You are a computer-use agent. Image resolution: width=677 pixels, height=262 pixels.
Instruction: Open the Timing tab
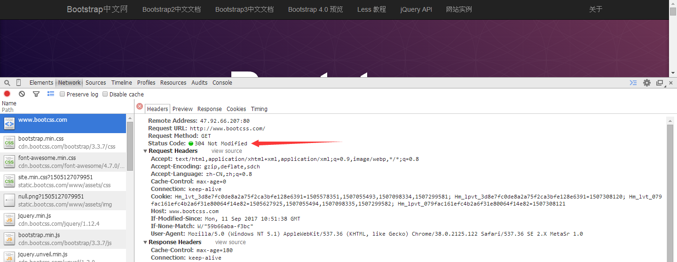(x=259, y=109)
